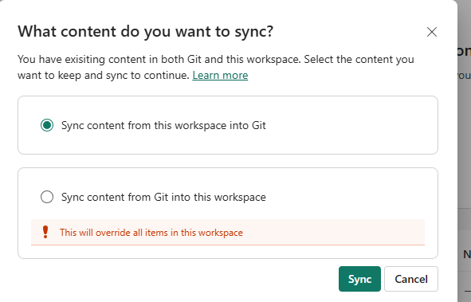Cancel the sync dialog
The image size is (471, 302).
pos(411,279)
